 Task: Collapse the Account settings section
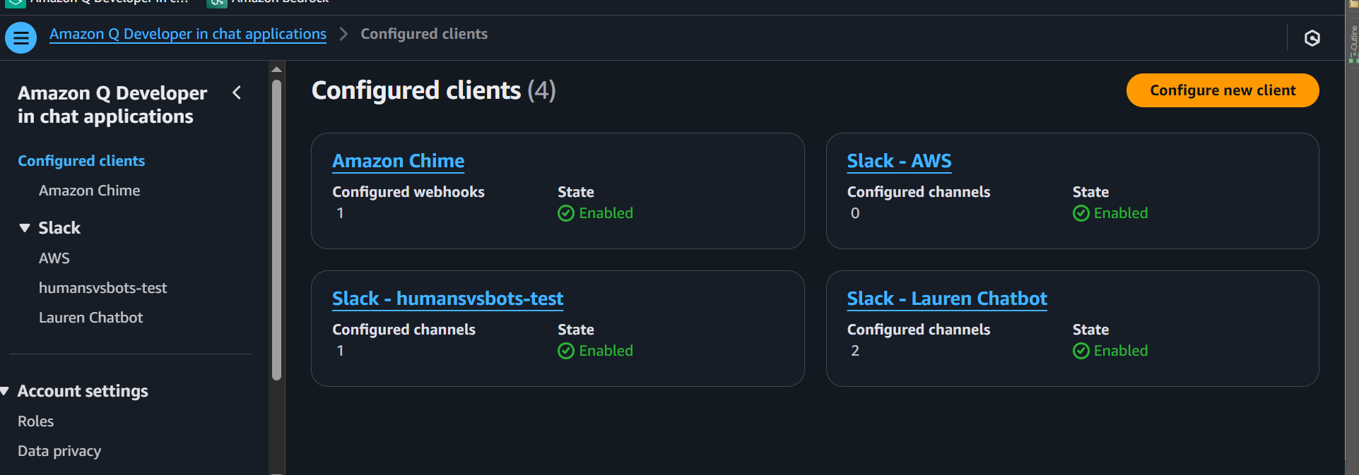4,391
